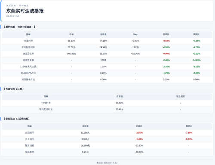
Task: Click the T8准时率 row in first table
Action: [107, 41]
